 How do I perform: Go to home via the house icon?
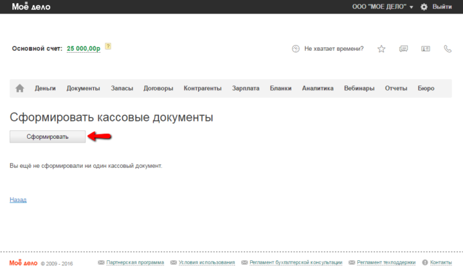(20, 88)
